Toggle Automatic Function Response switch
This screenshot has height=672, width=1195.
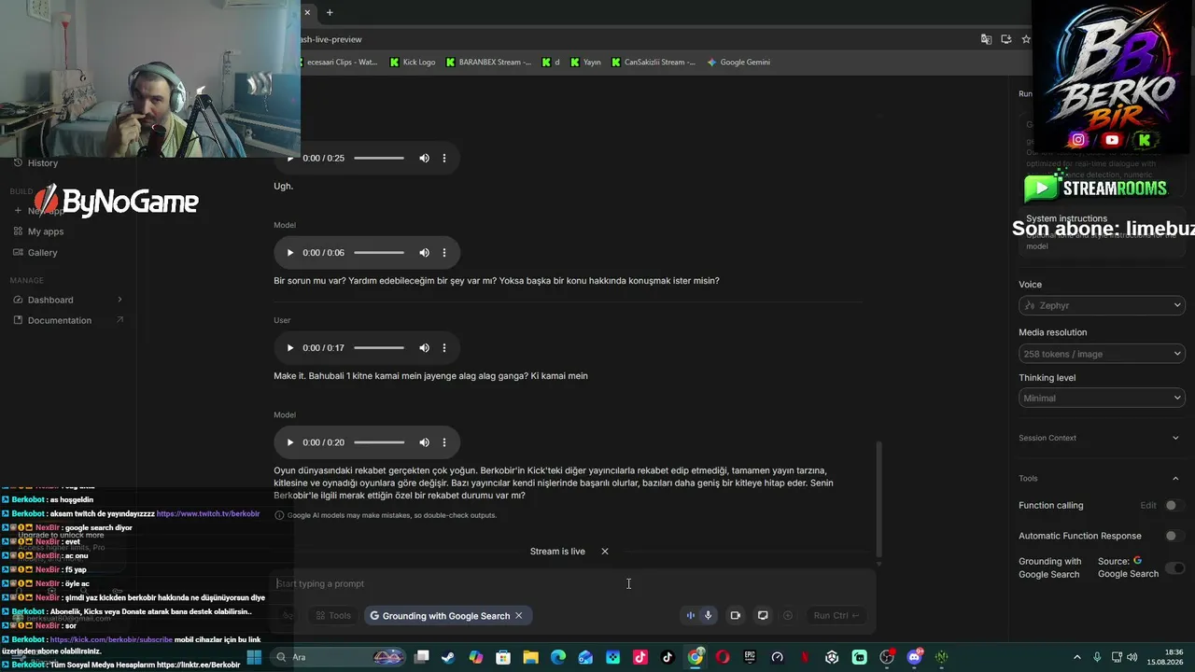1174,536
